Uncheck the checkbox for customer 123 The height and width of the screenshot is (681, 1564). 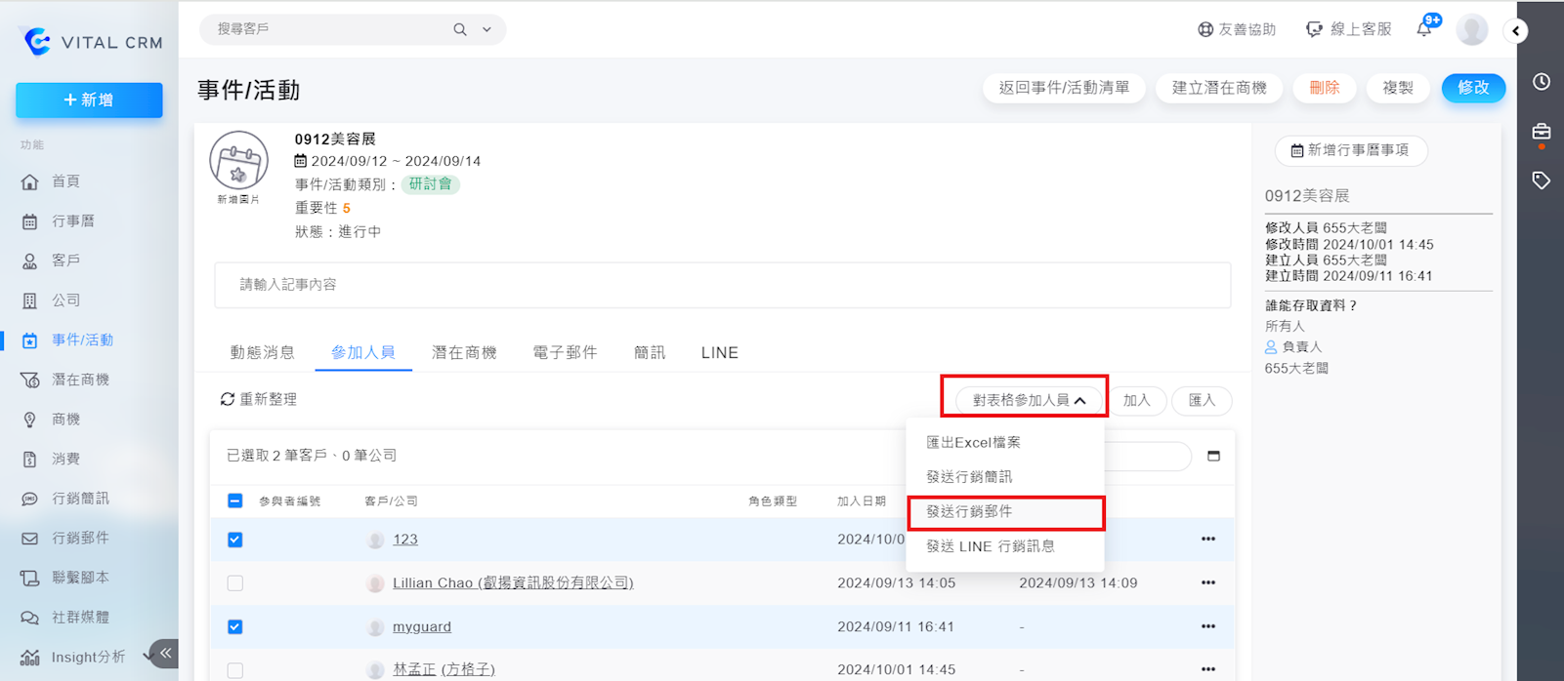point(235,540)
